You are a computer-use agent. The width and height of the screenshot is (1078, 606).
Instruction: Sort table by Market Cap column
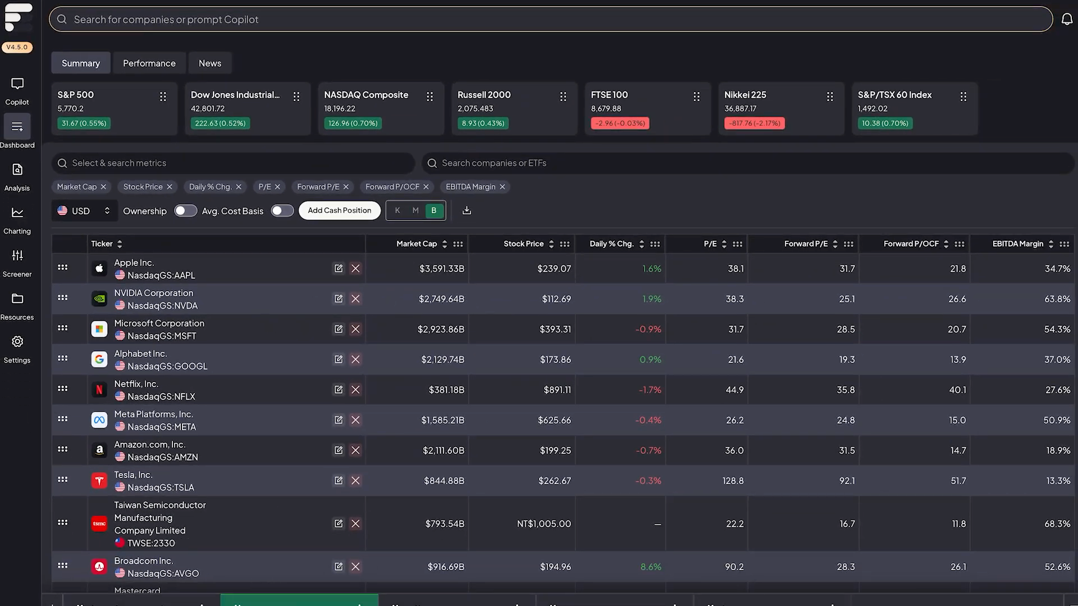pos(445,244)
